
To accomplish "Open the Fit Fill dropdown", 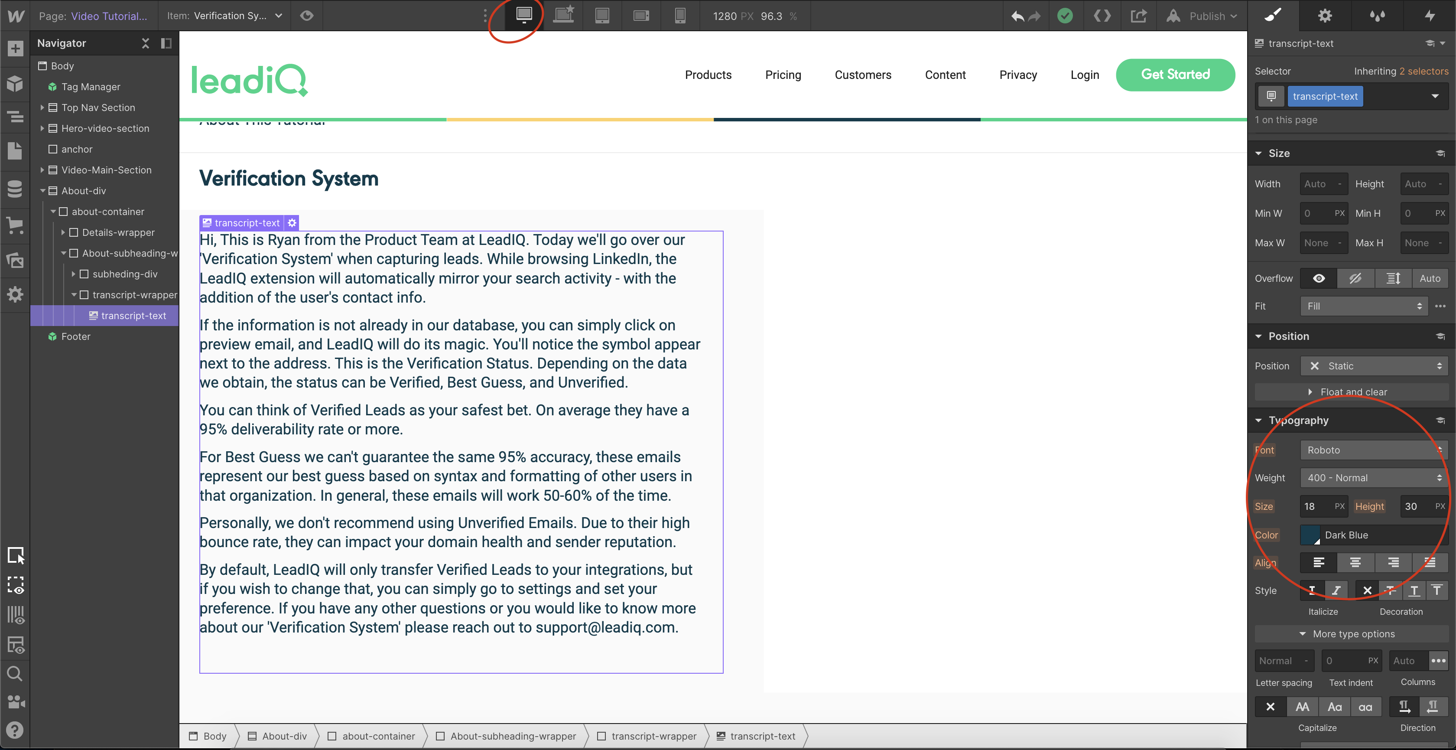I will (x=1363, y=306).
